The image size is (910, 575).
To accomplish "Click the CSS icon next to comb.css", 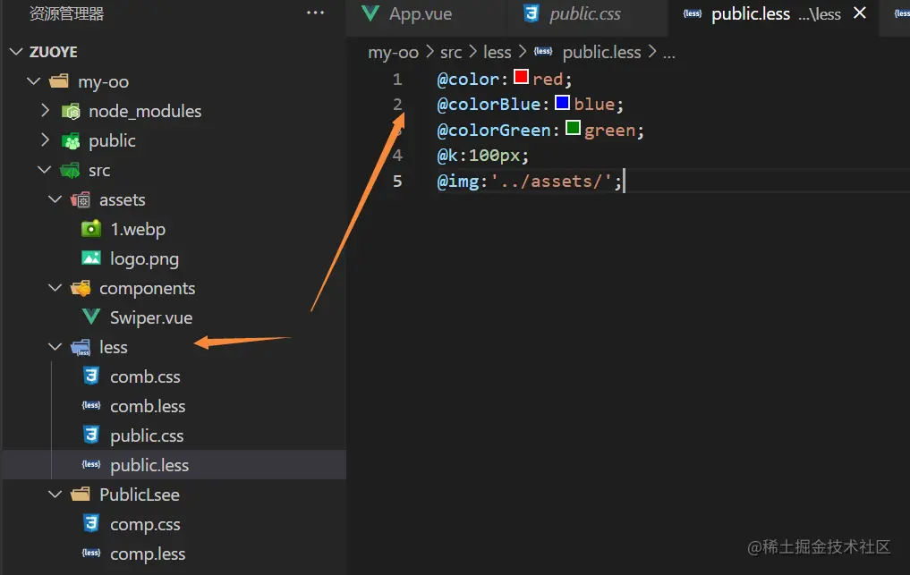I will coord(90,376).
